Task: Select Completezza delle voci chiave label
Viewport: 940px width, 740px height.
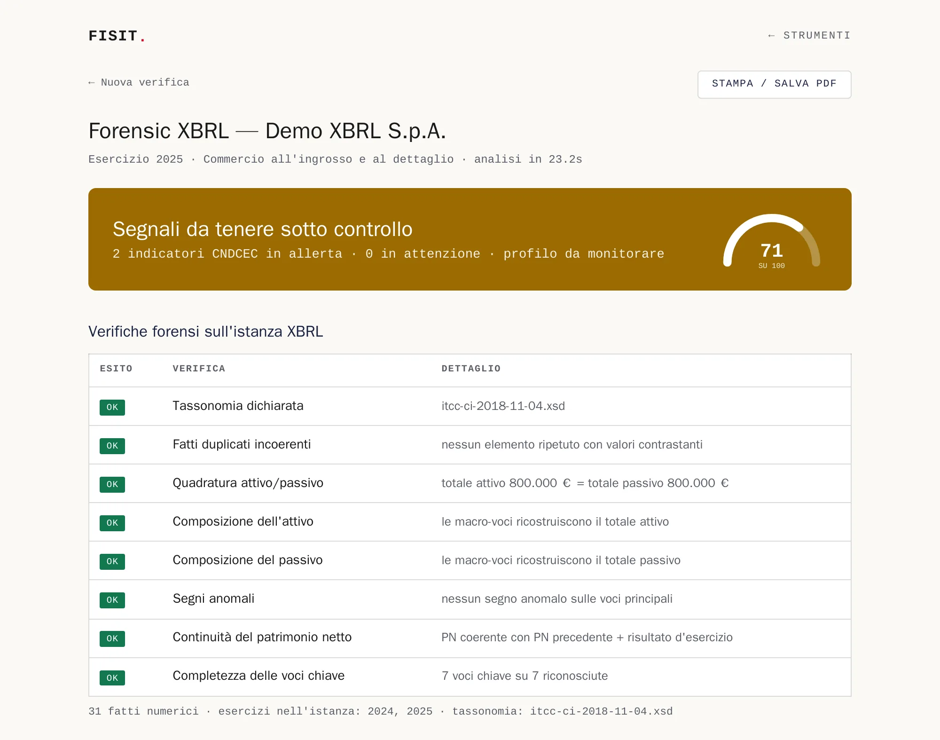Action: tap(258, 676)
